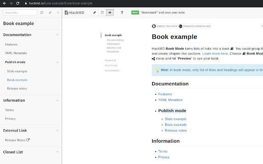263x164 pixels.
Task: Collapse the Information section chevron
Action: tap(58, 100)
